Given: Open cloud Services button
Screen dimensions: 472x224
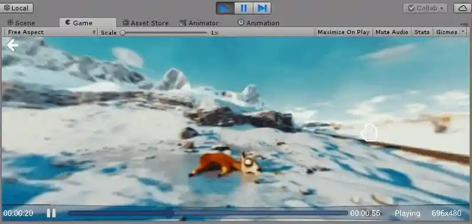Looking at the screenshot, I should point(463,8).
